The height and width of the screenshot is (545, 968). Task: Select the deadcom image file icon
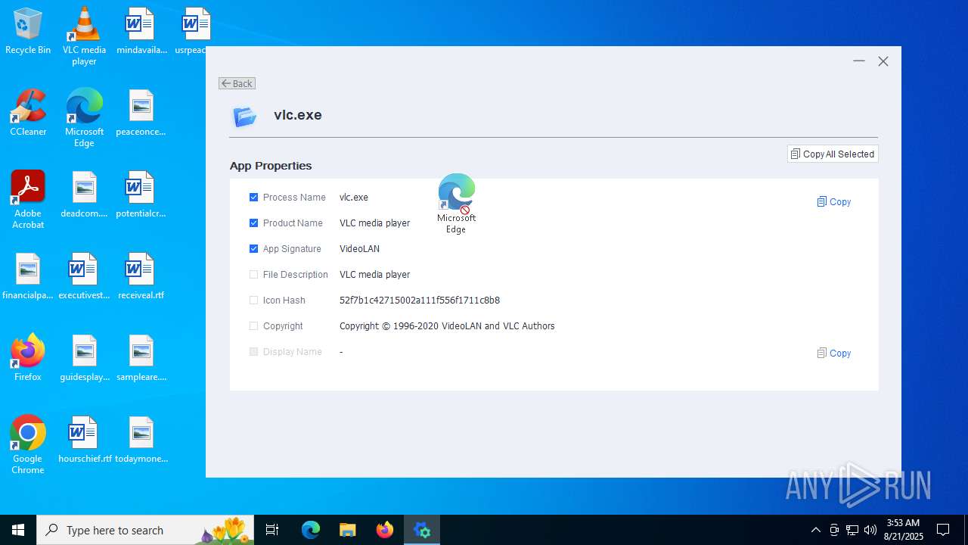(x=84, y=195)
